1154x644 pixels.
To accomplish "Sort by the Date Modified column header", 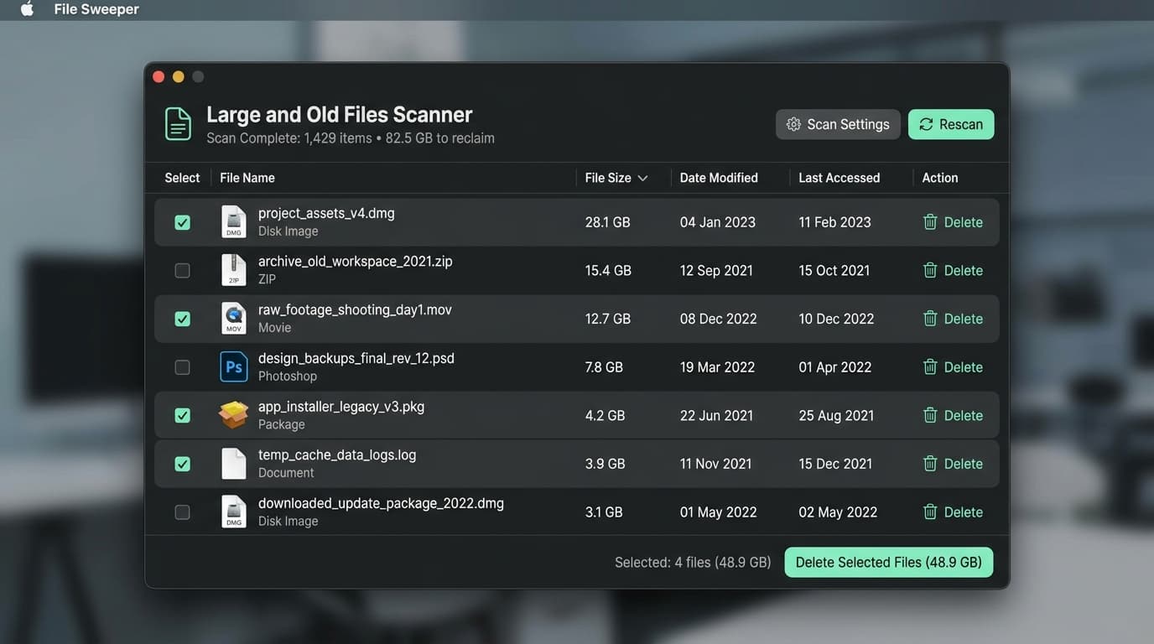I will coord(719,178).
